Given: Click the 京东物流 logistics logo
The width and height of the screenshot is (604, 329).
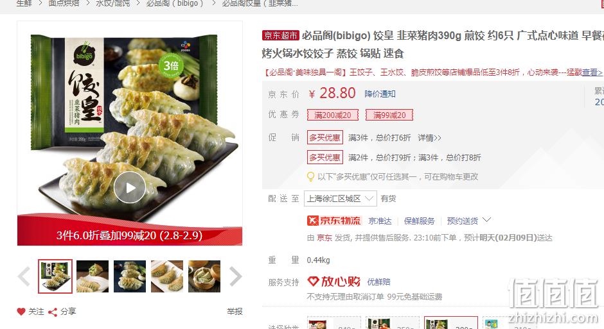Looking at the screenshot, I should click(333, 221).
